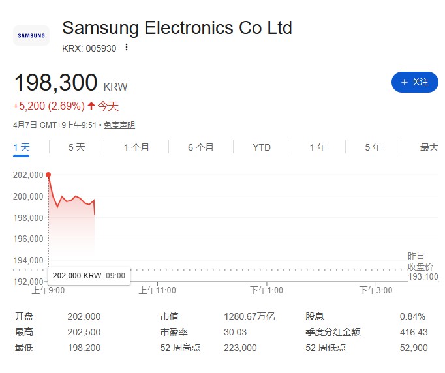Select the 1 天 time range tab

(22, 147)
